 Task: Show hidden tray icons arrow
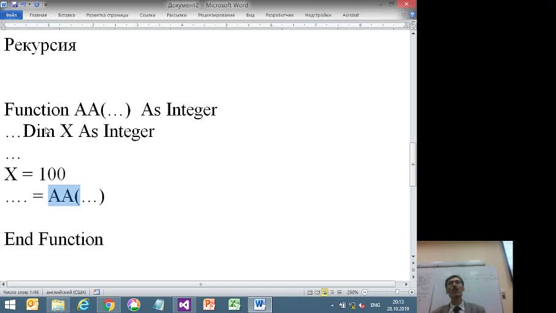coord(332,305)
